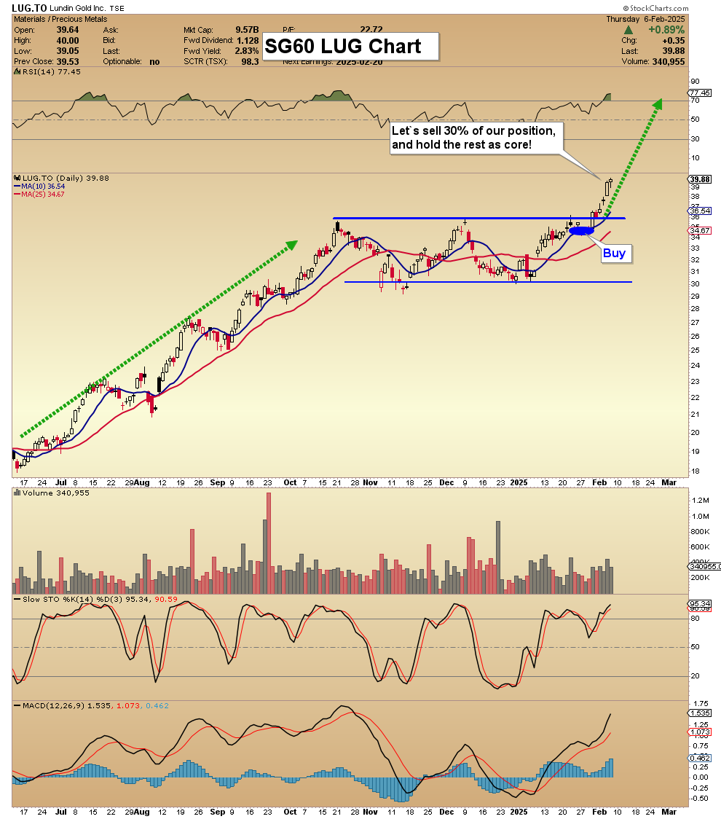Click the upper blue resistance line at 36
This screenshot has width=721, height=819.
(478, 218)
